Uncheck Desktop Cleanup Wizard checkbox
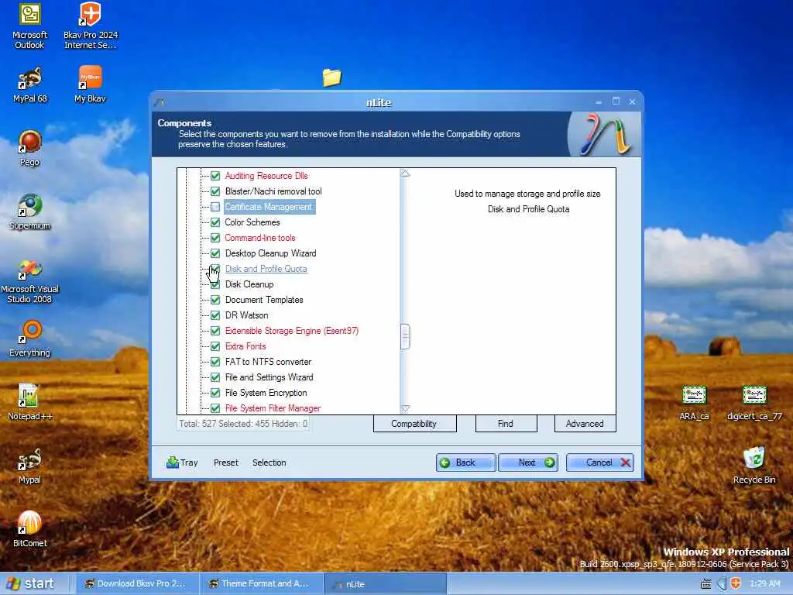Viewport: 793px width, 595px height. [215, 253]
